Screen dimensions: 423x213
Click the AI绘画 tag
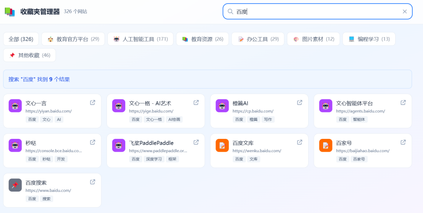click(174, 119)
